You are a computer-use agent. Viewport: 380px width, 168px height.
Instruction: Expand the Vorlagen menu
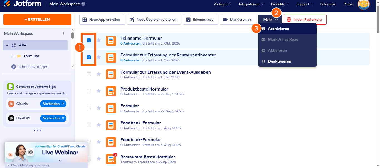(x=222, y=4)
